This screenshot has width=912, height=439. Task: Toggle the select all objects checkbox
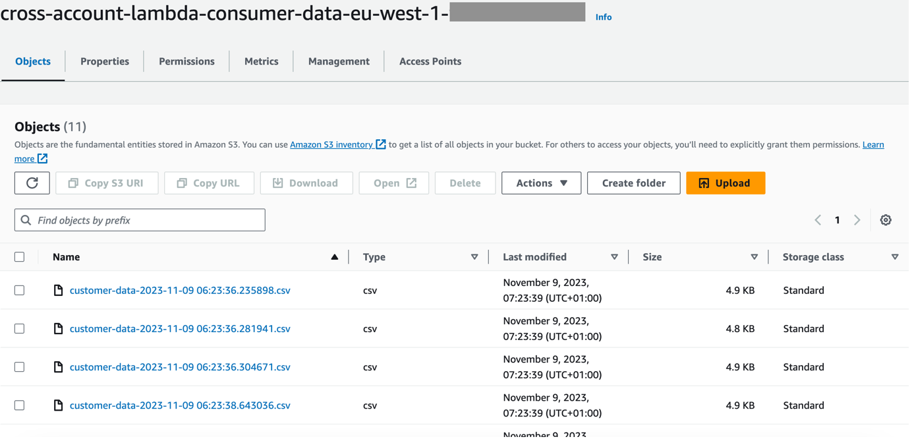pos(20,257)
